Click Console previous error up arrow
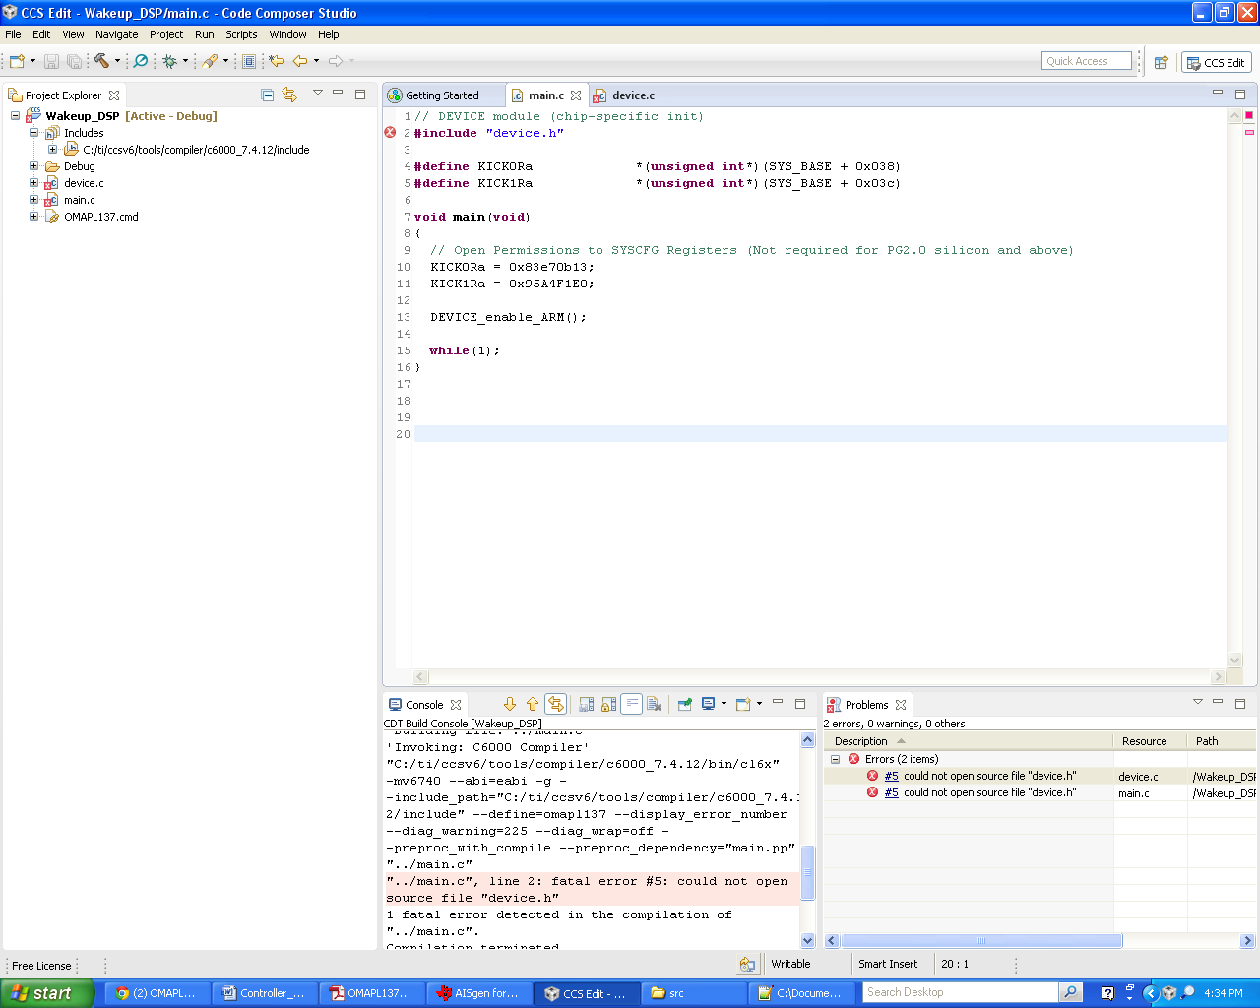Image resolution: width=1260 pixels, height=1008 pixels. [533, 704]
